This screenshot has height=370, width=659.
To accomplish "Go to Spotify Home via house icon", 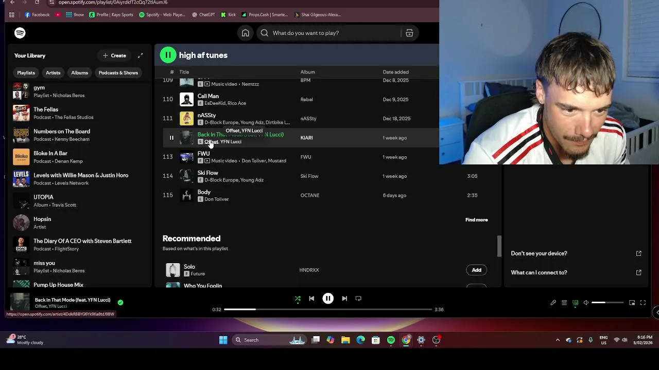I will coord(246,33).
